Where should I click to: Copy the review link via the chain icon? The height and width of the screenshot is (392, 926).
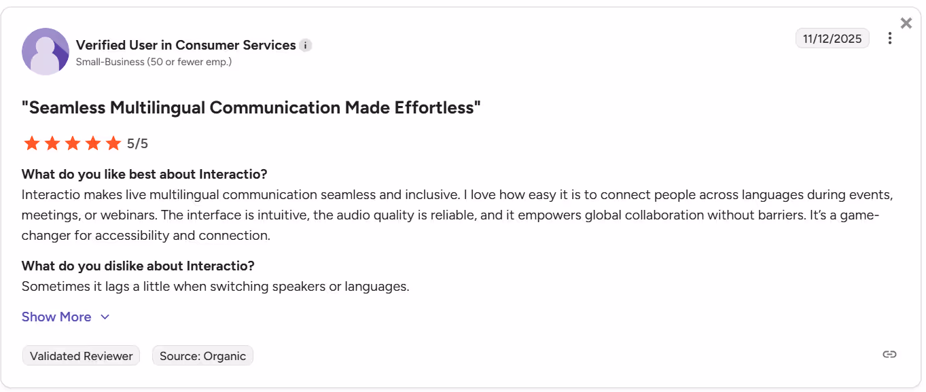click(889, 354)
